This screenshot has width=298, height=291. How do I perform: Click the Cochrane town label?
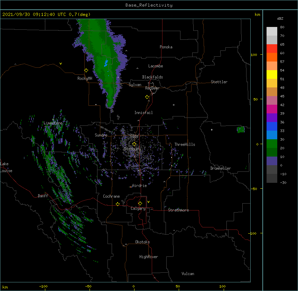pyautogui.click(x=111, y=196)
